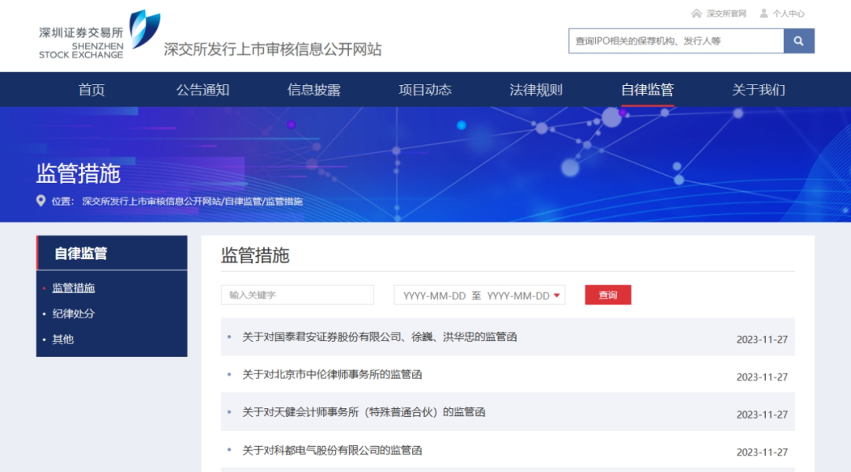This screenshot has height=472, width=851.
Task: Click site title 深交所发行上市审核信息公开网站
Action: click(x=273, y=50)
